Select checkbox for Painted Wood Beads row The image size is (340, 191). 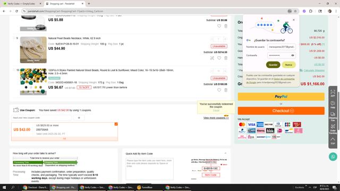(14, 70)
